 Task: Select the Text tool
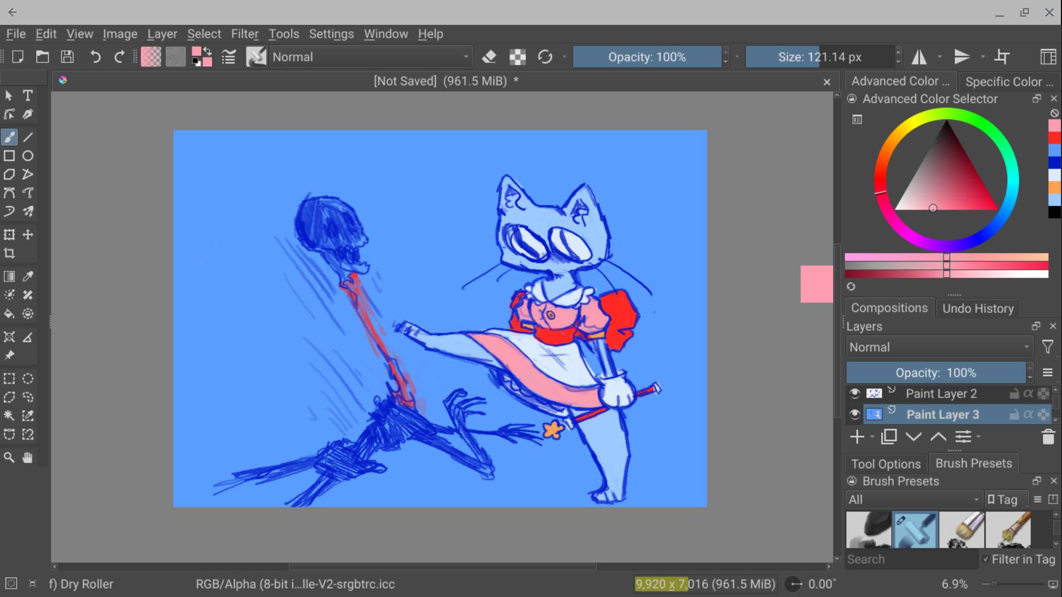(28, 96)
